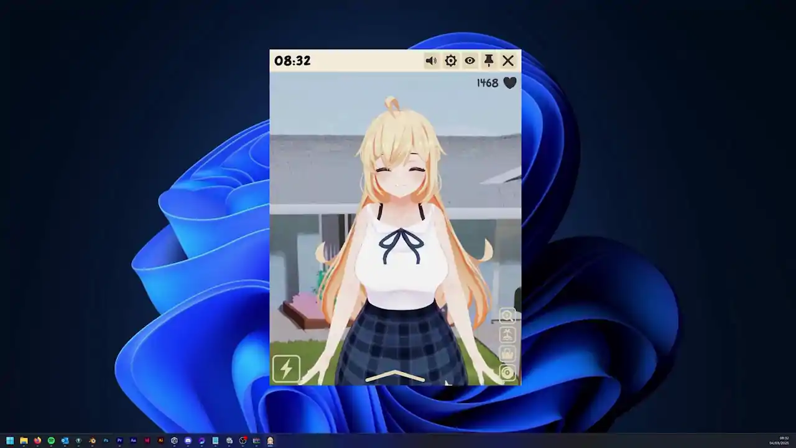796x448 pixels.
Task: Open Unity Hub from the taskbar
Action: pos(174,441)
